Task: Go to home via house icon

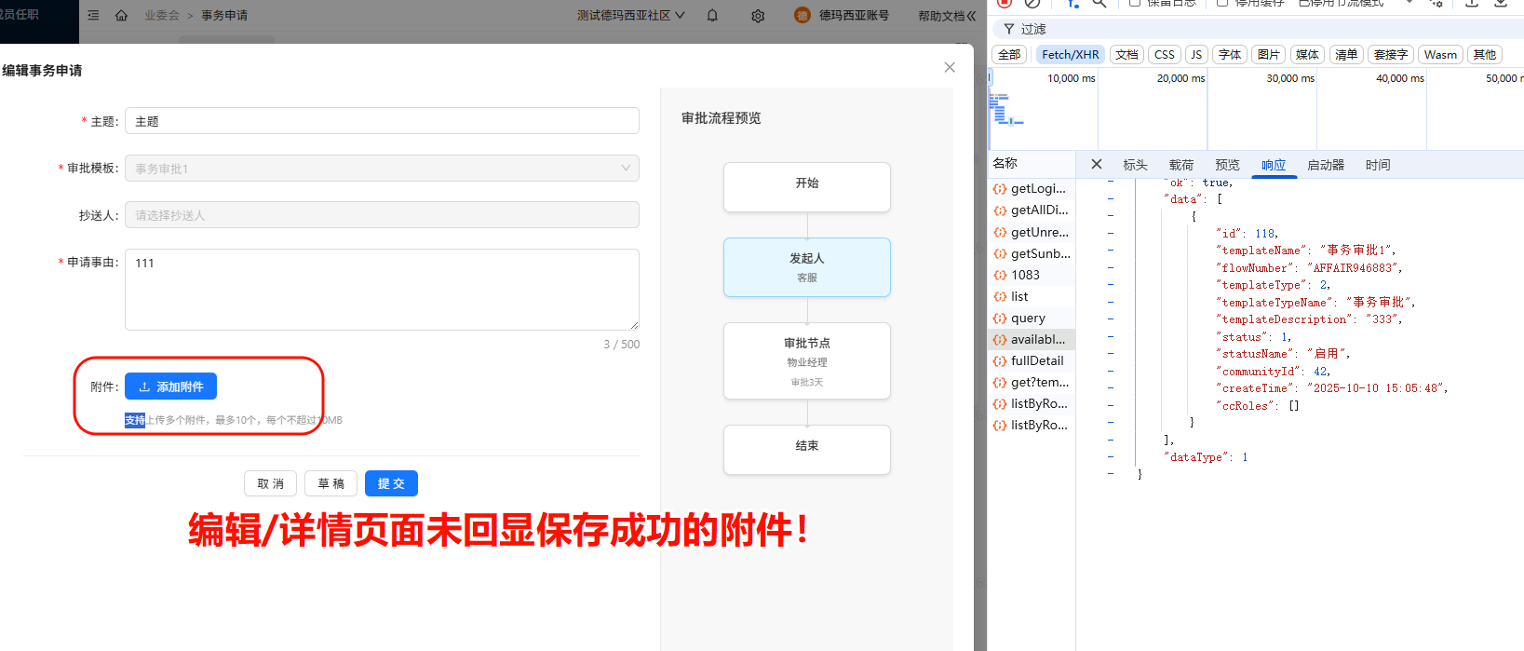Action: click(121, 16)
